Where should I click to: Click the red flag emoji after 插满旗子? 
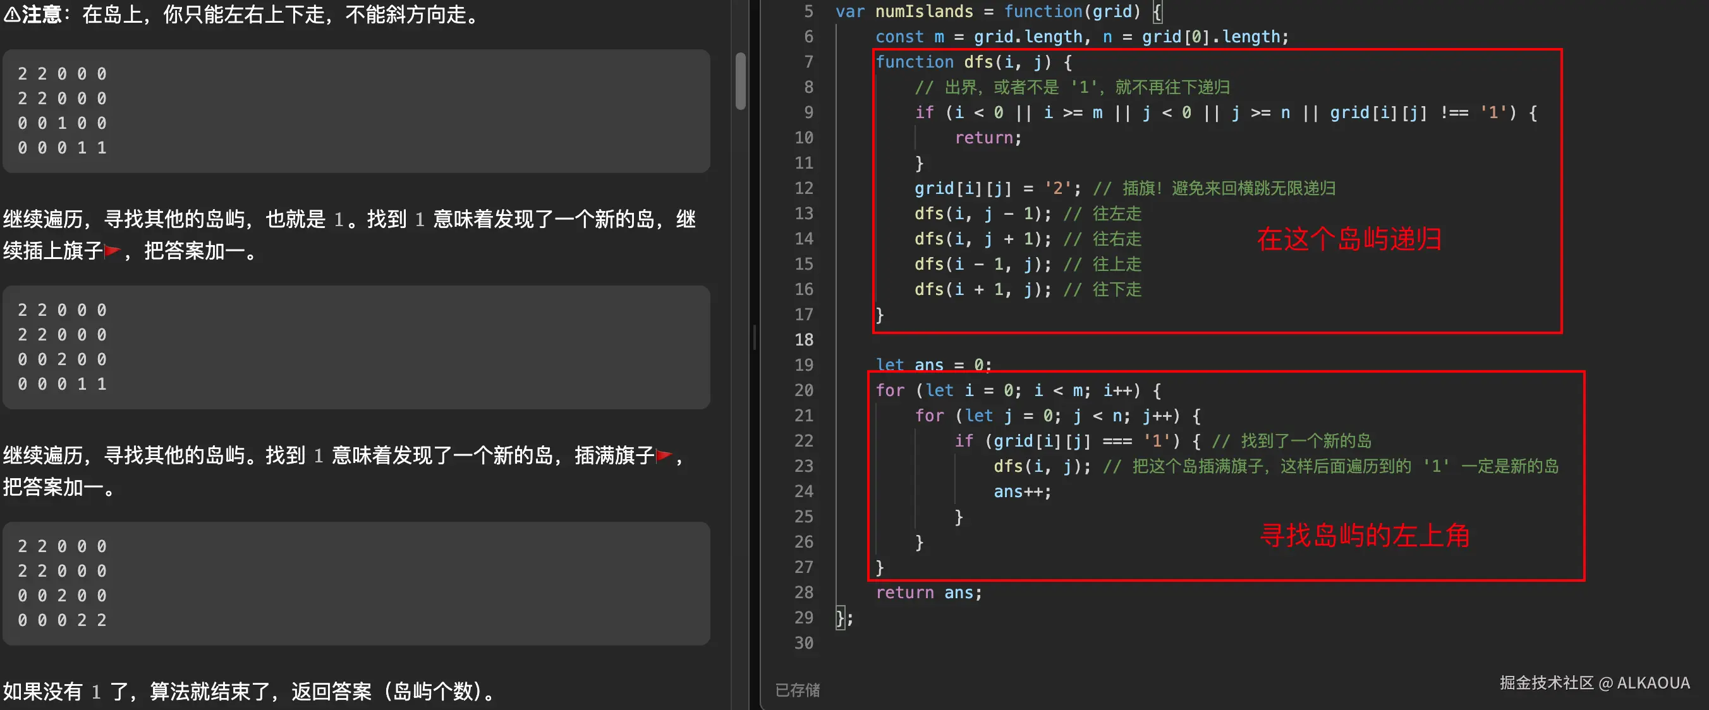pos(664,455)
